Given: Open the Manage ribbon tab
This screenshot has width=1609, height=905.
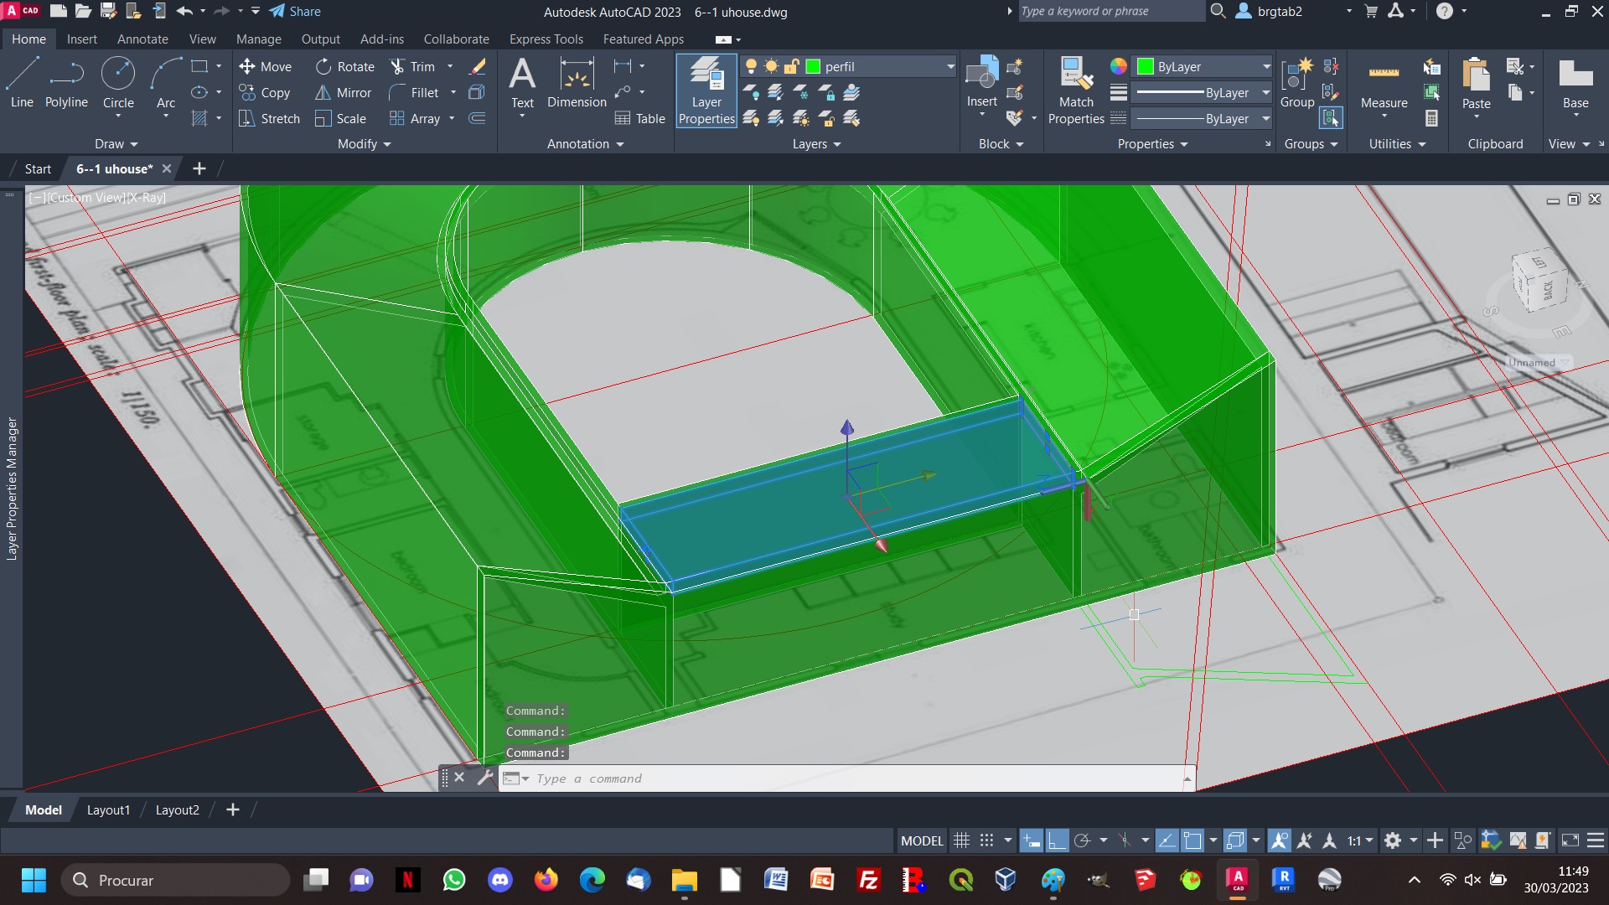Looking at the screenshot, I should coord(258,39).
